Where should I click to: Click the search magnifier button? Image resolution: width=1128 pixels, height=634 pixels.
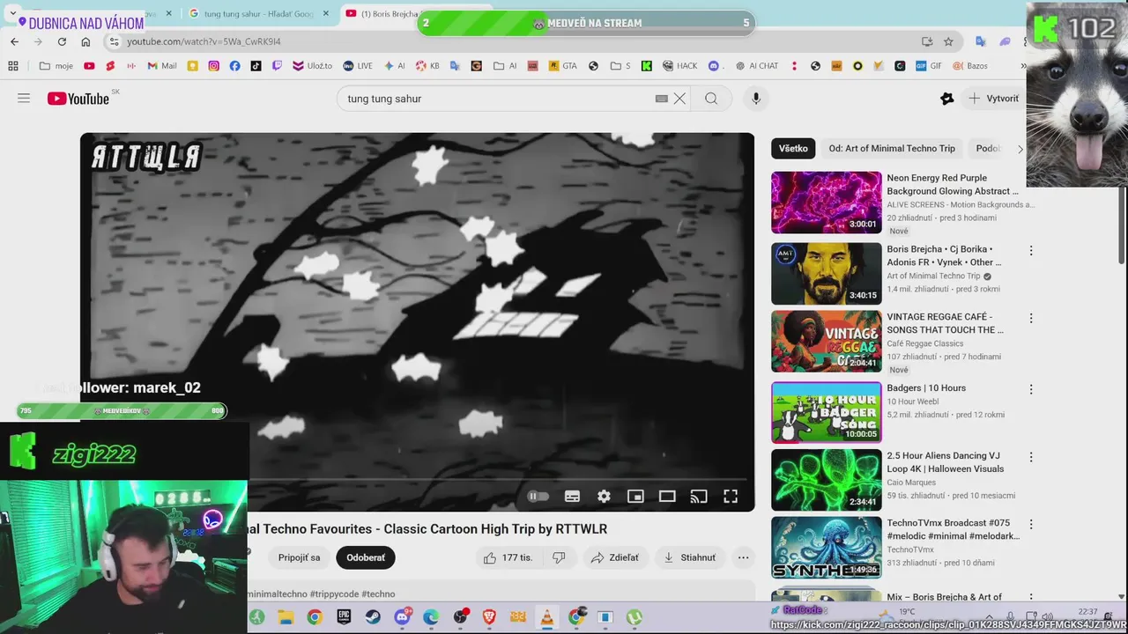pyautogui.click(x=711, y=99)
